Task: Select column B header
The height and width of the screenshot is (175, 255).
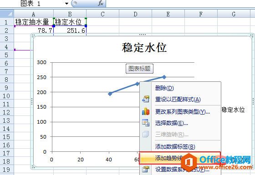Action: coord(70,14)
